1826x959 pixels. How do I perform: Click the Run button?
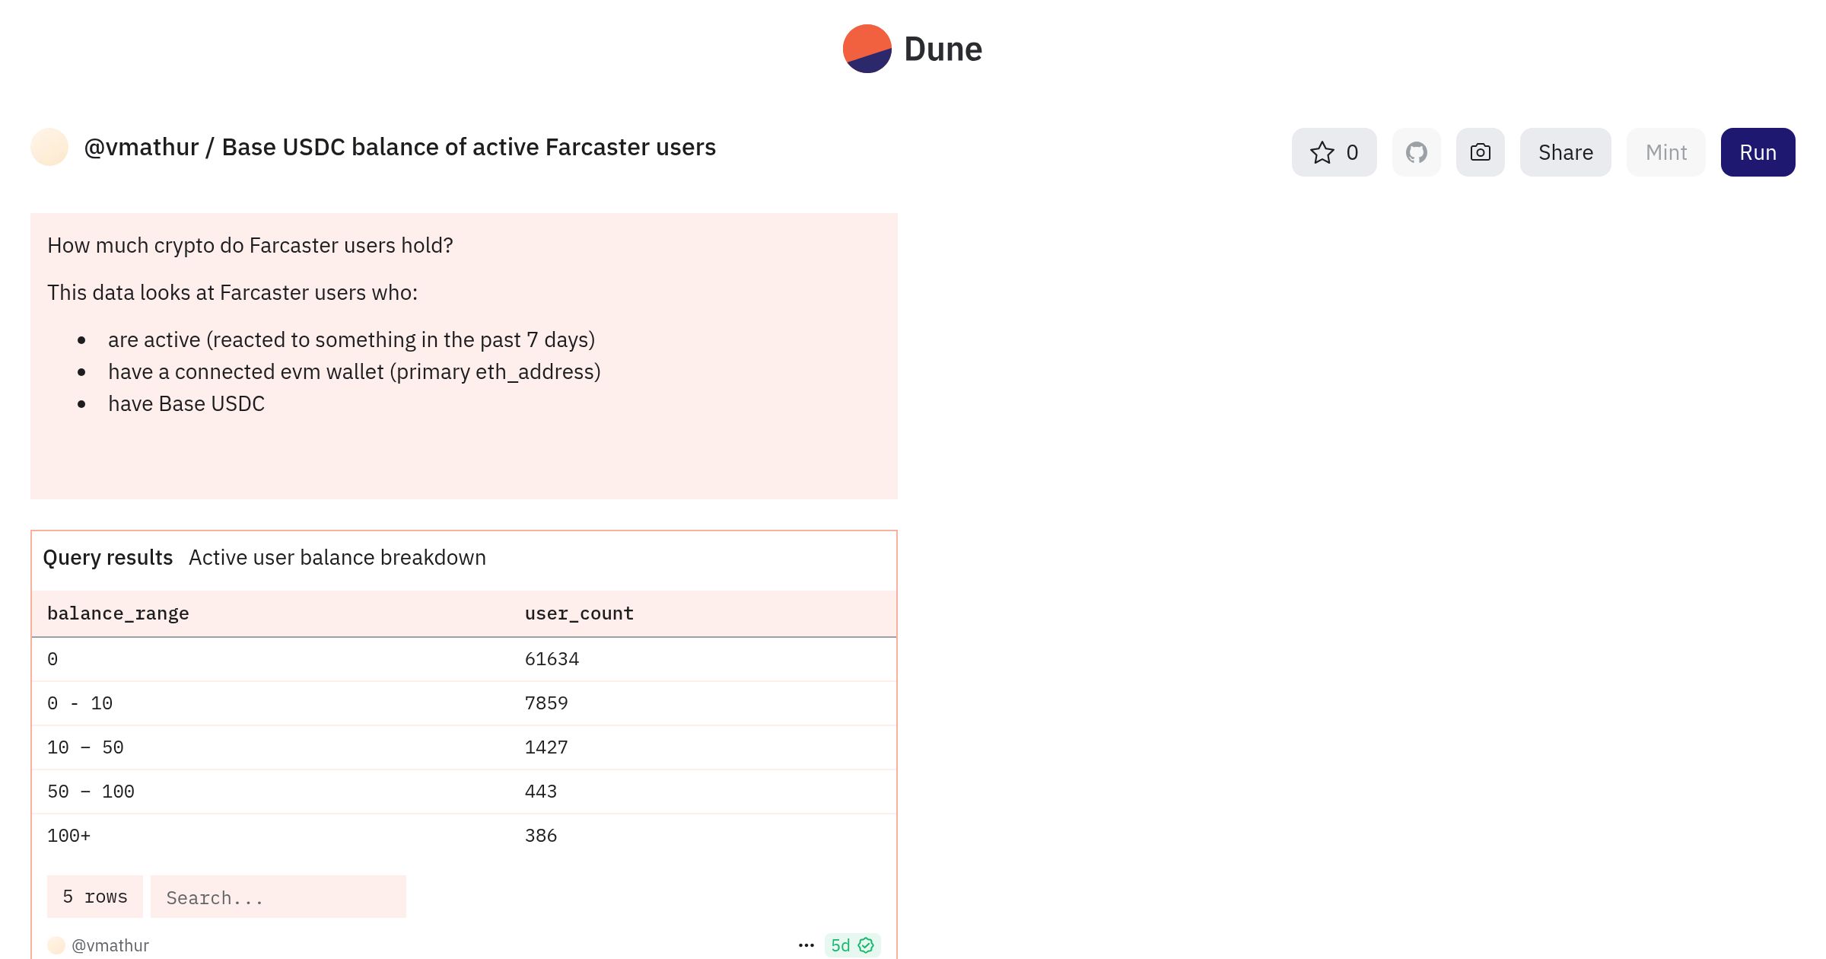[1758, 152]
